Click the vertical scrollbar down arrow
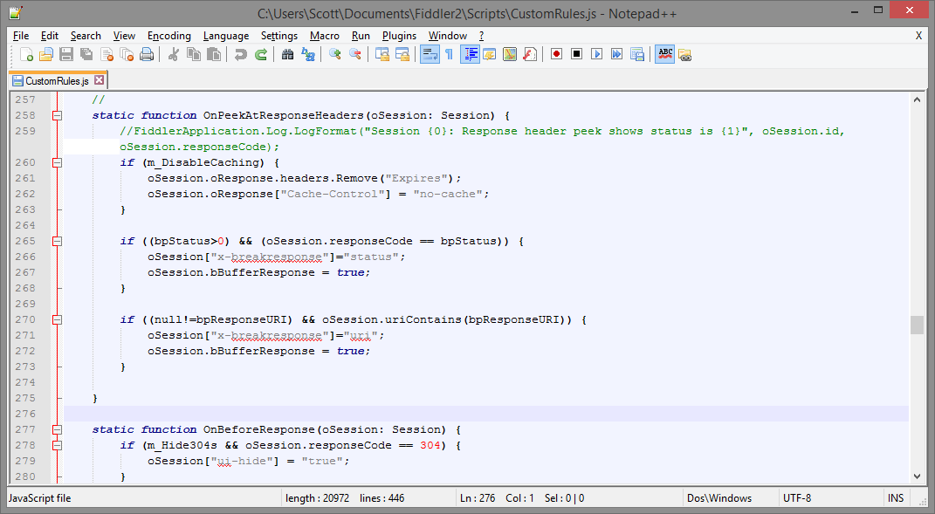This screenshot has height=514, width=935. (x=918, y=476)
